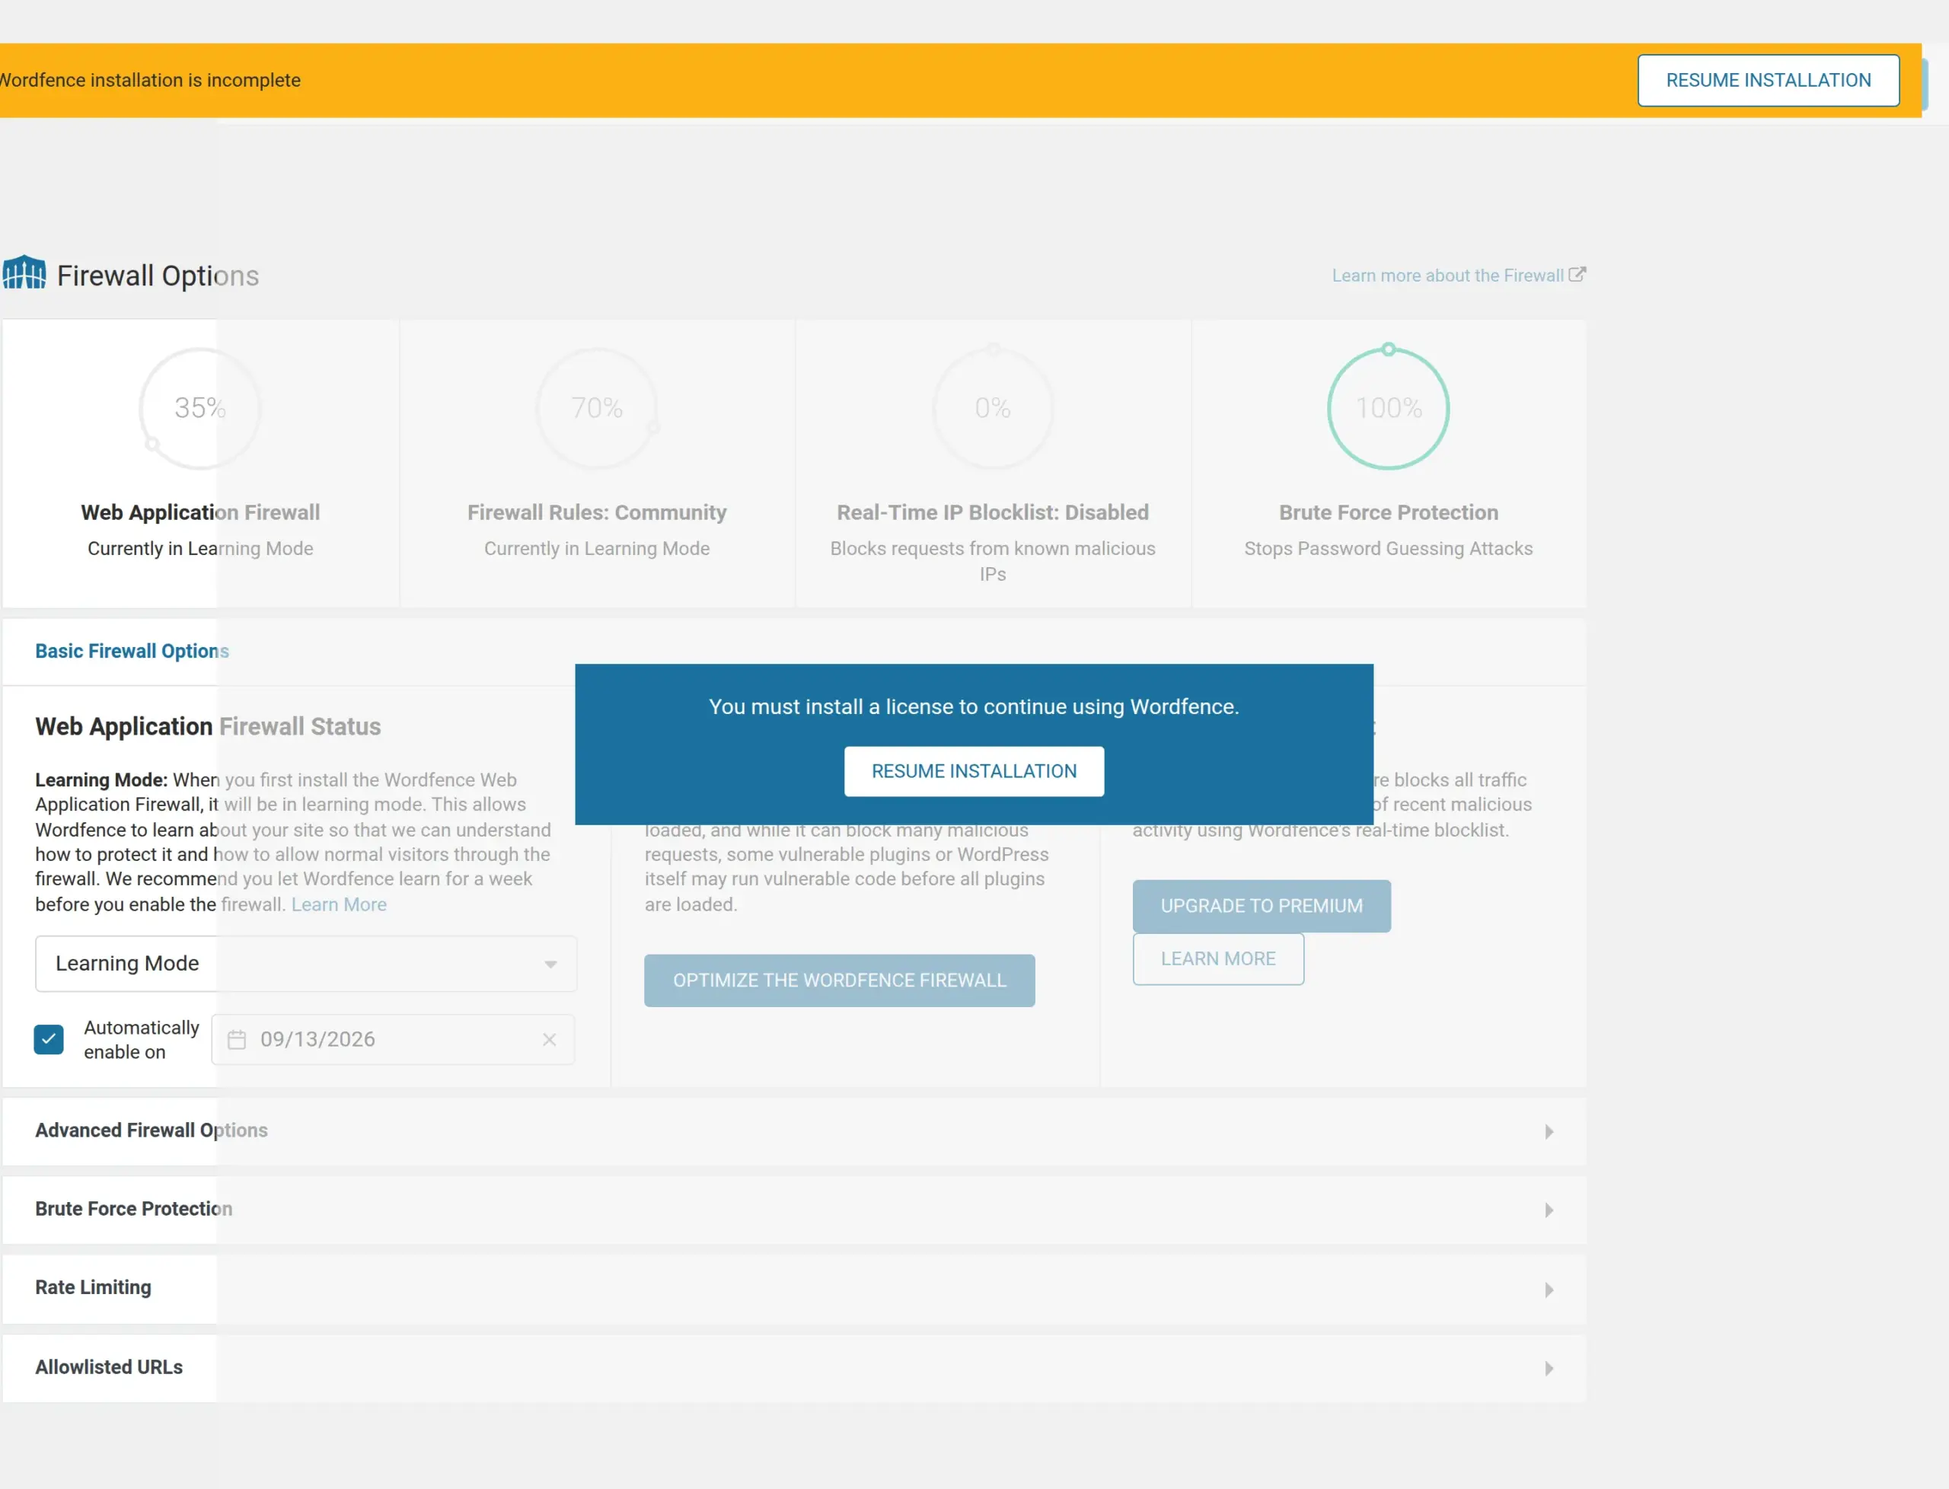The height and width of the screenshot is (1489, 1949).
Task: Click the external link icon beside Firewall link
Action: click(x=1577, y=275)
